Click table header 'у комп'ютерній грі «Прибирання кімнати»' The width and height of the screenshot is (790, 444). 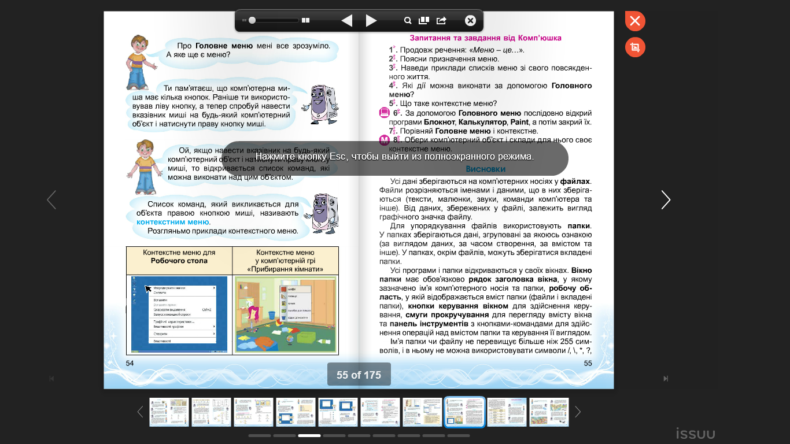(x=286, y=265)
